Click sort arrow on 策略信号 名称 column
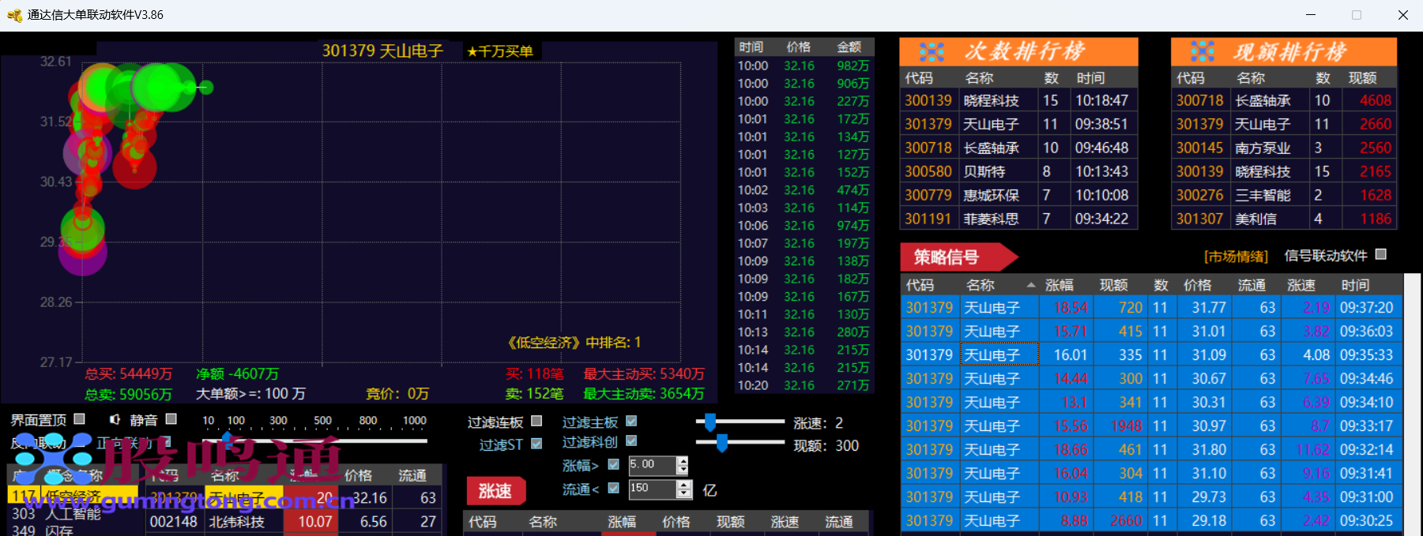The width and height of the screenshot is (1423, 536). click(x=1030, y=285)
